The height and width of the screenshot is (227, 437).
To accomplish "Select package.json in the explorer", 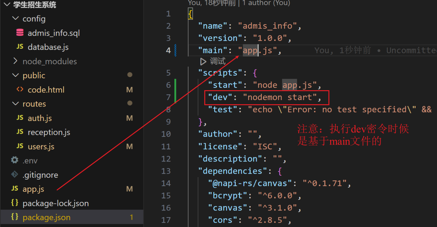I will tap(47, 218).
